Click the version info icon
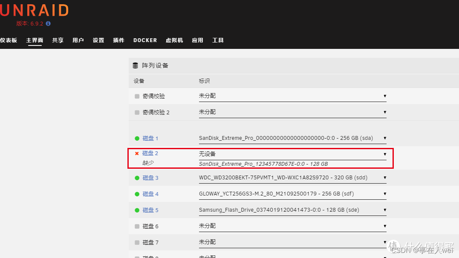The height and width of the screenshot is (258, 459). (48, 24)
